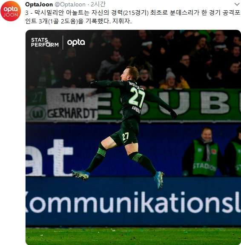Click the large white 'at' board letters

49,158
